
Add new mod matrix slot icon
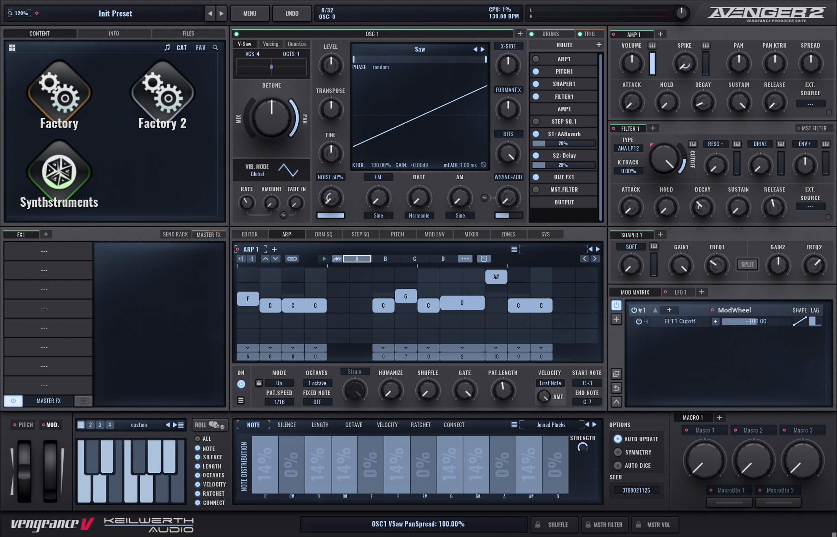point(616,319)
